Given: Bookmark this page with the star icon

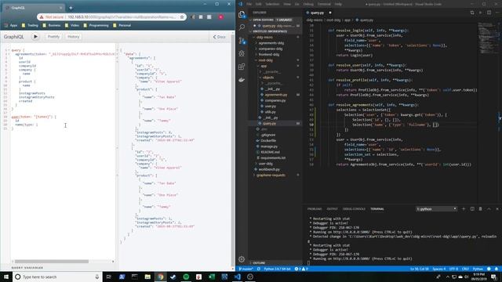Looking at the screenshot, I should pos(182,17).
